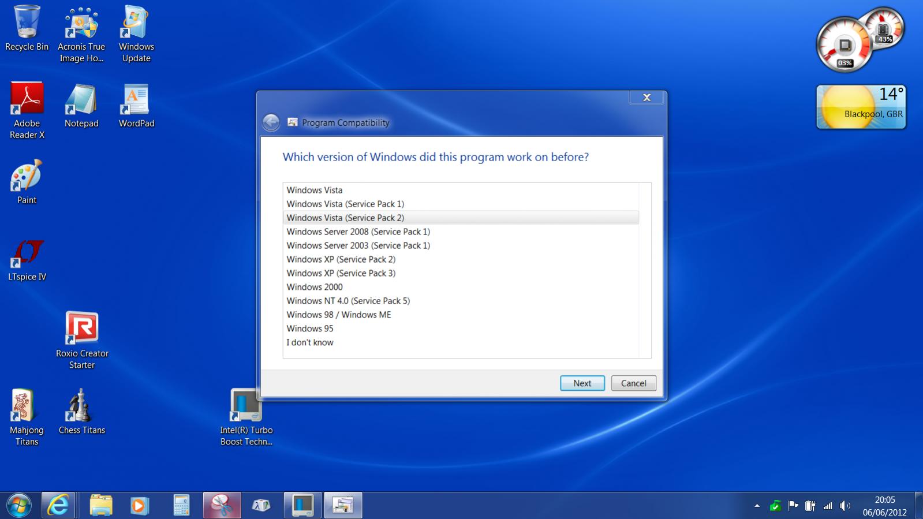Select Windows Vista (Service Pack 1)
The image size is (923, 519).
click(461, 204)
